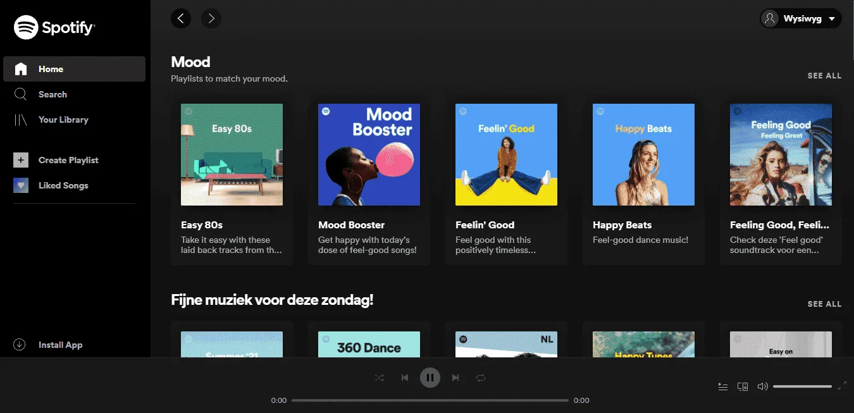This screenshot has height=413, width=854.
Task: Open Your Library
Action: [74, 120]
